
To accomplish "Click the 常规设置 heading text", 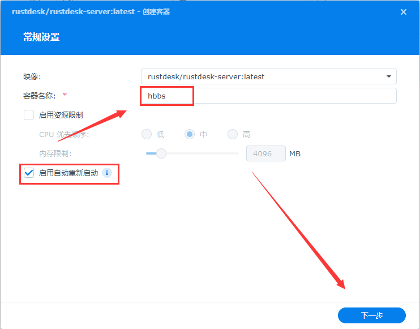I will [41, 37].
